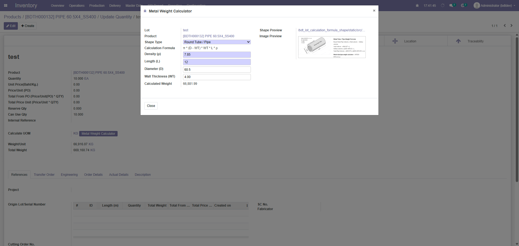This screenshot has width=519, height=246.
Task: Click the Density (ρ) input field
Action: 217,55
